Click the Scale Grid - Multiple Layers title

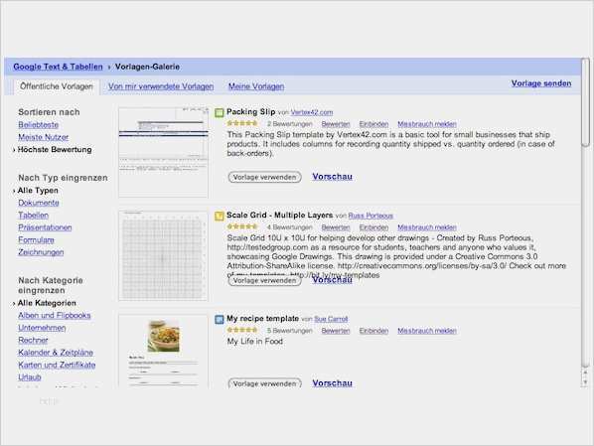tap(279, 216)
